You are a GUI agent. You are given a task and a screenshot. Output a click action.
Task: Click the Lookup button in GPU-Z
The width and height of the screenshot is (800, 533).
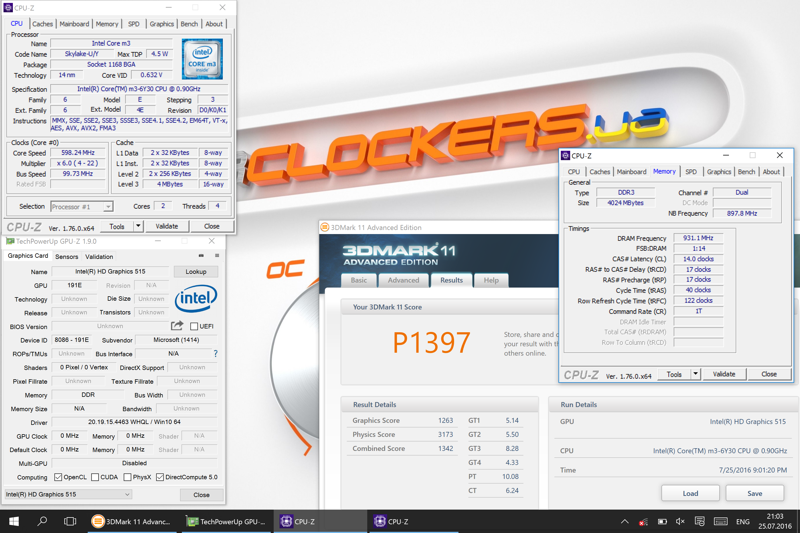pyautogui.click(x=196, y=271)
